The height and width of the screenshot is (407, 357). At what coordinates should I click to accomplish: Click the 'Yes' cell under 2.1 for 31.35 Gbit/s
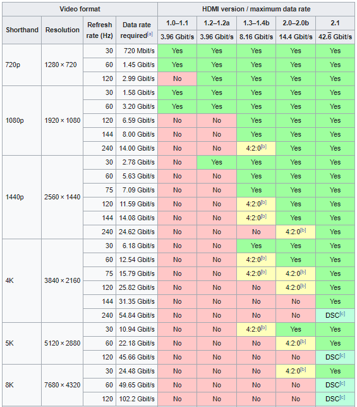pos(336,302)
